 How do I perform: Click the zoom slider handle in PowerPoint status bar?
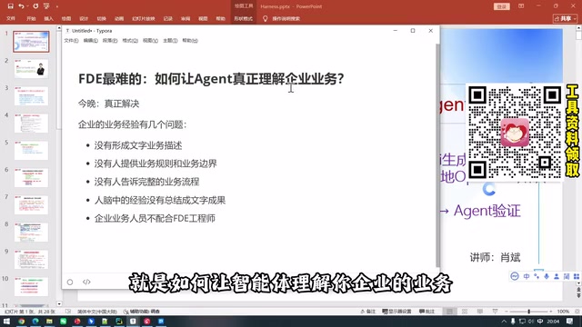click(x=529, y=312)
